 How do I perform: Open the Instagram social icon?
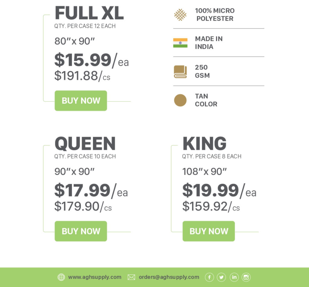(246, 277)
